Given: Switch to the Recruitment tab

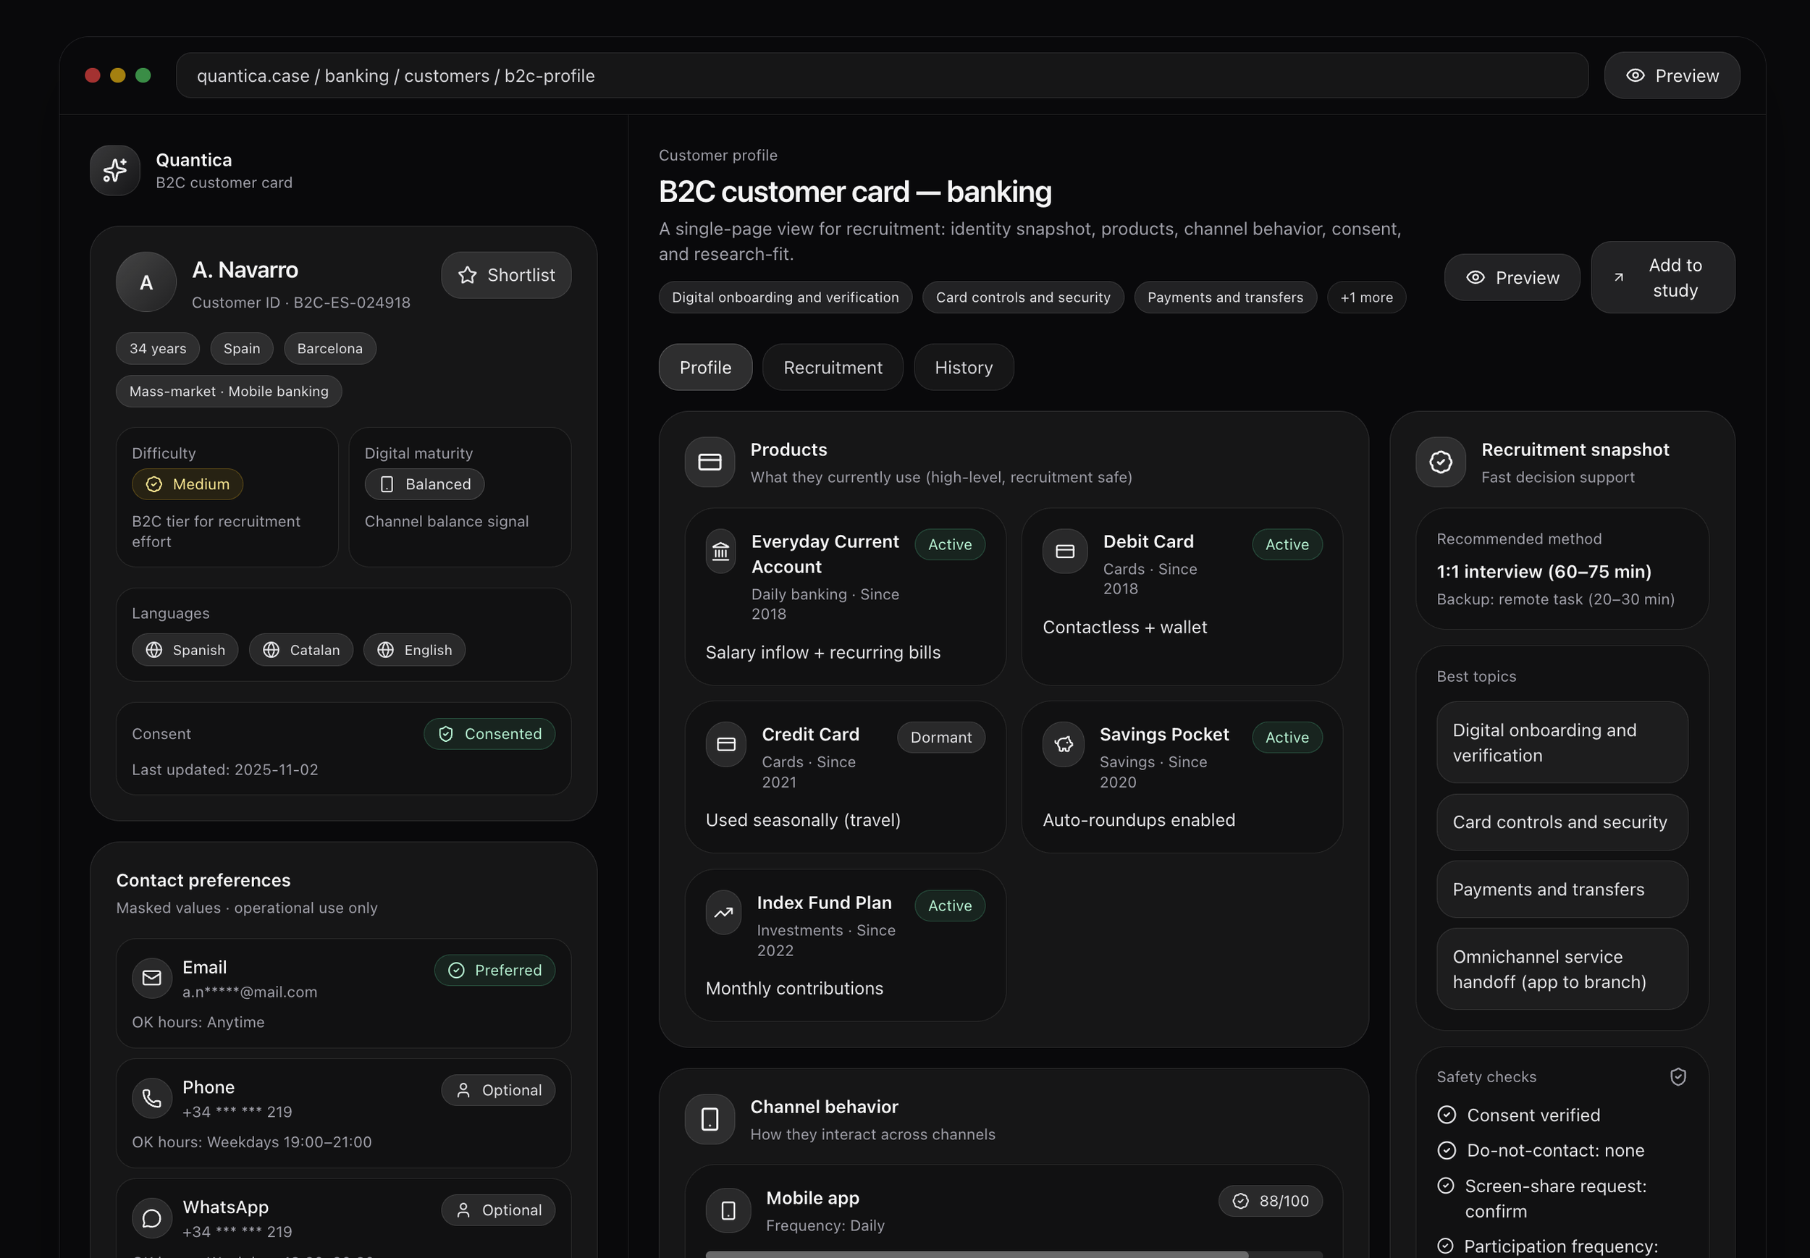Looking at the screenshot, I should point(833,367).
